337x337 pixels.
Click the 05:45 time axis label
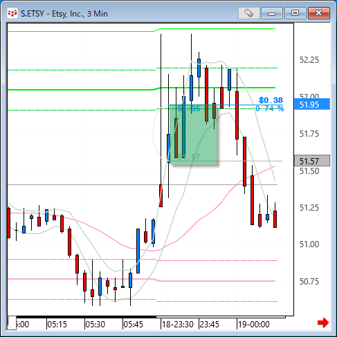(134, 325)
